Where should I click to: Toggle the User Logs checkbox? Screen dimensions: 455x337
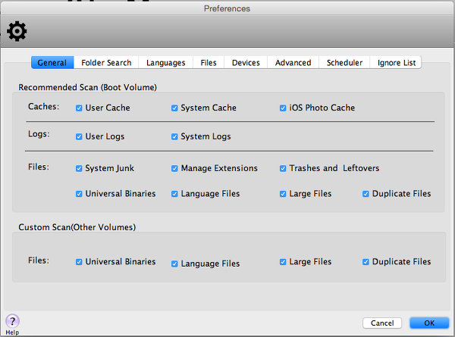point(79,136)
